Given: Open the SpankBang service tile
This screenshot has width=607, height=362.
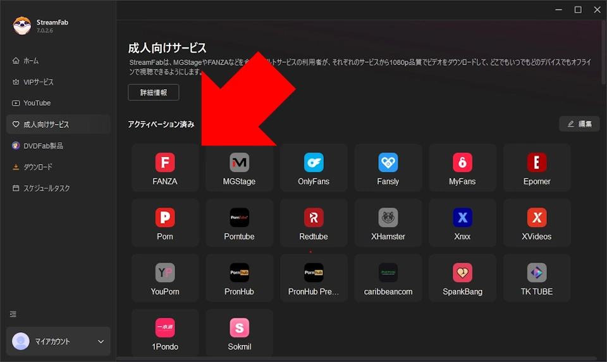Looking at the screenshot, I should [462, 278].
